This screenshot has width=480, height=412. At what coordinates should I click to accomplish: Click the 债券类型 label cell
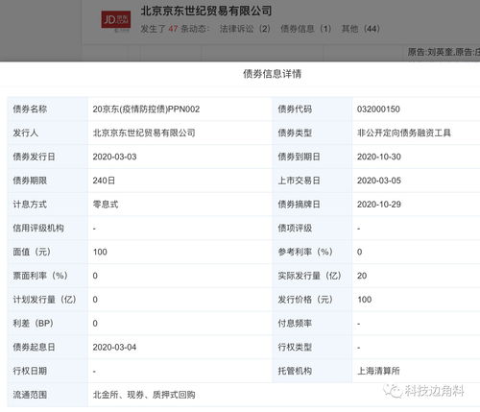[312, 133]
